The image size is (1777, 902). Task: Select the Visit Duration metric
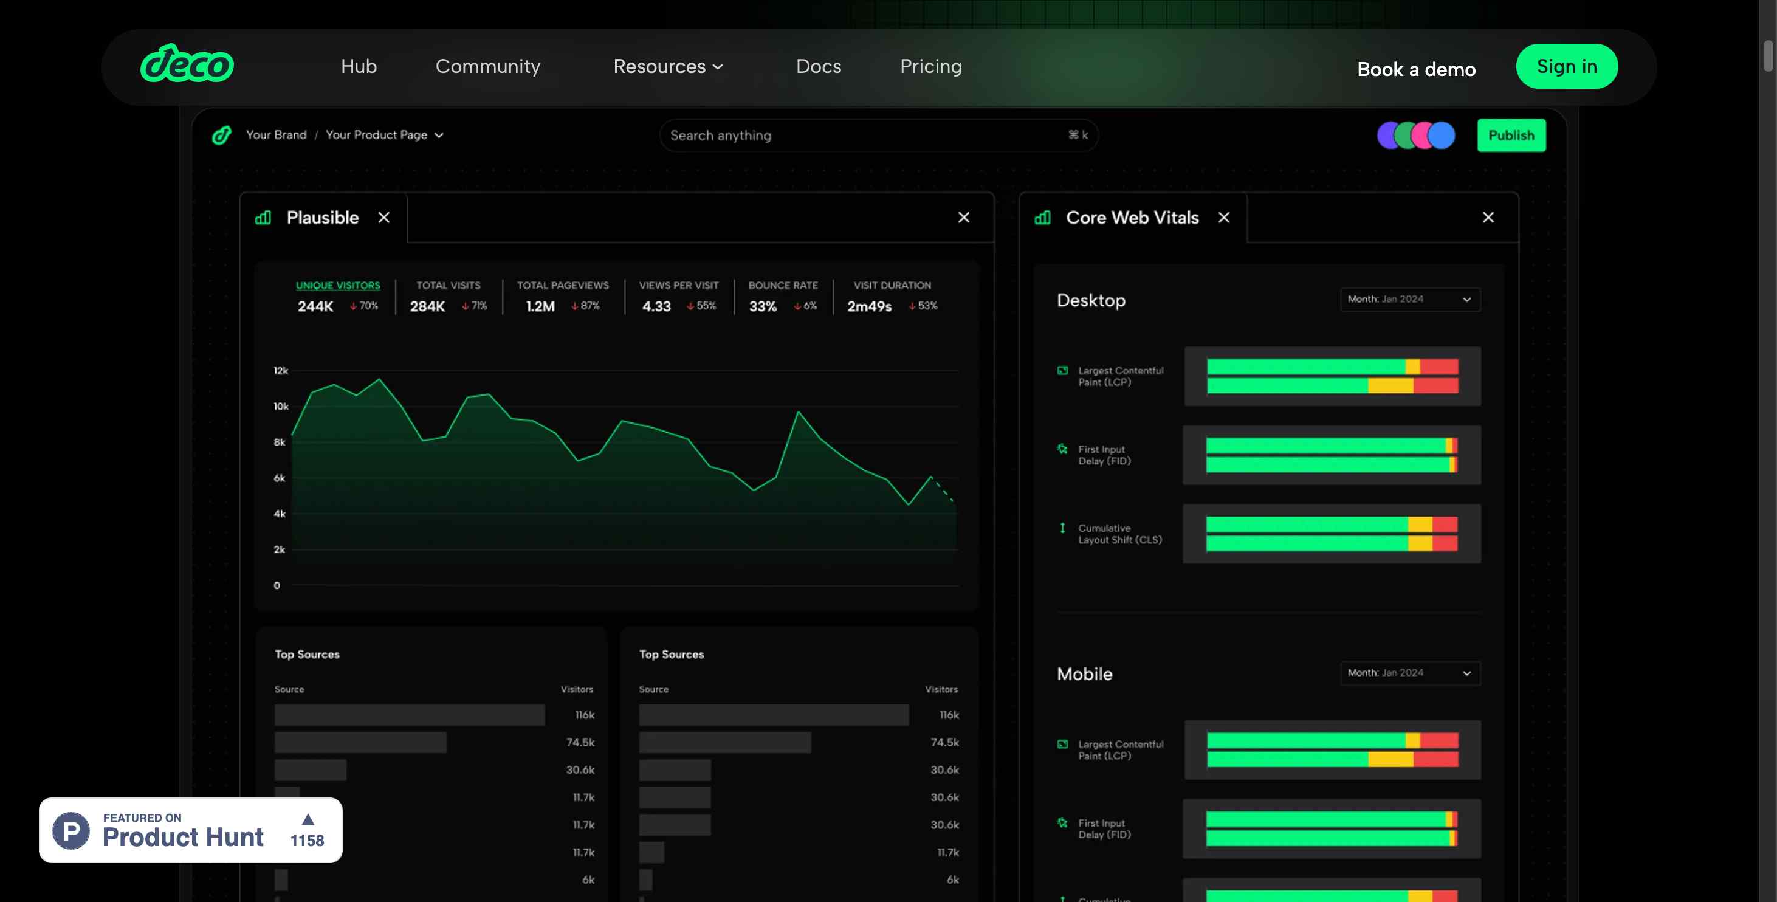[892, 296]
